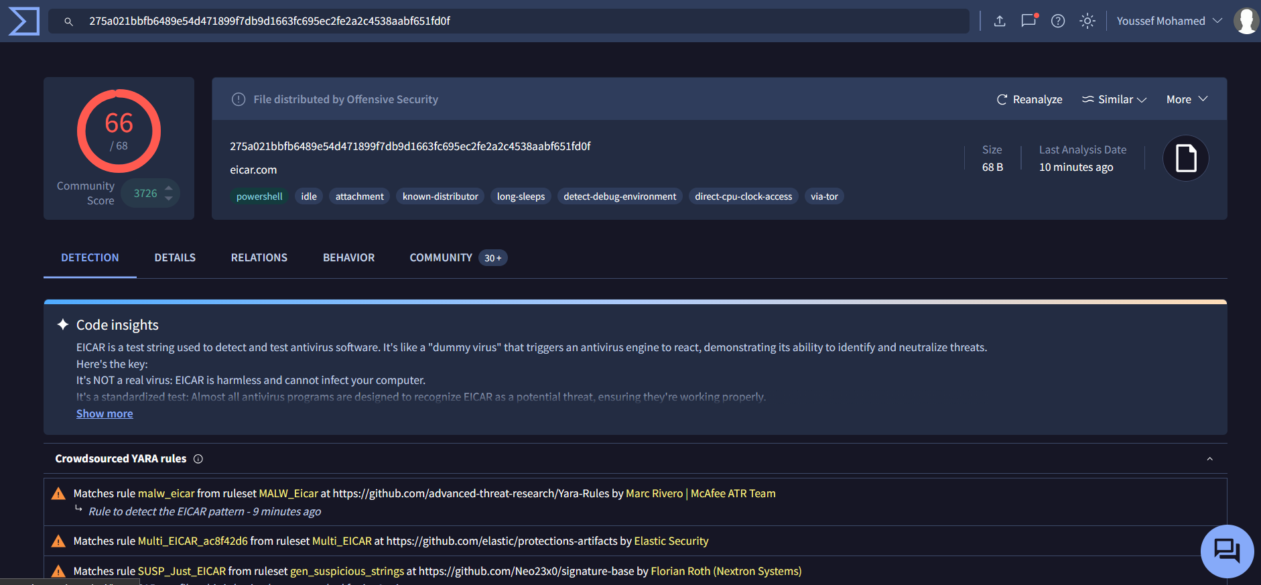Click the user avatar picture
The image size is (1261, 585).
pos(1246,21)
